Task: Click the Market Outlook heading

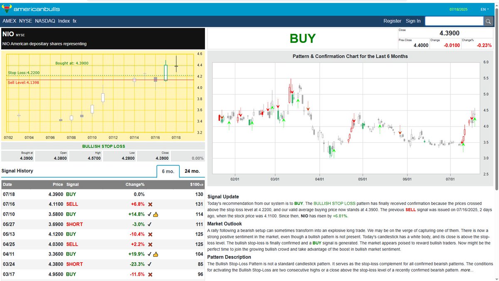Action: click(225, 224)
